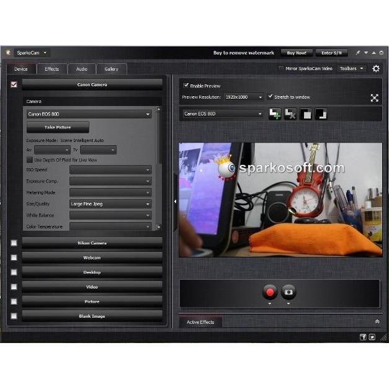The height and width of the screenshot is (389, 389).
Task: Click the Buy Now! button
Action: tap(297, 53)
